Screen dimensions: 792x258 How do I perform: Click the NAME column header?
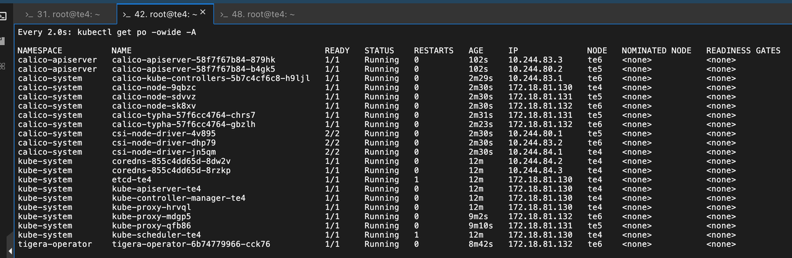point(122,51)
